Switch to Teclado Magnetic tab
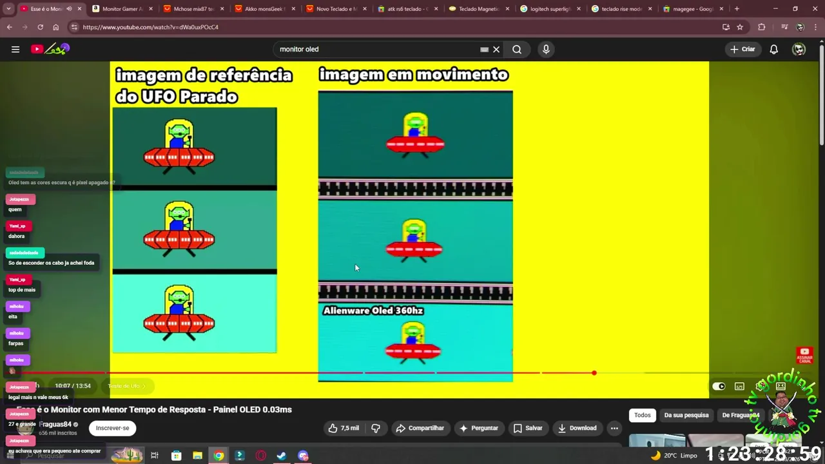The width and height of the screenshot is (825, 464). click(x=479, y=9)
